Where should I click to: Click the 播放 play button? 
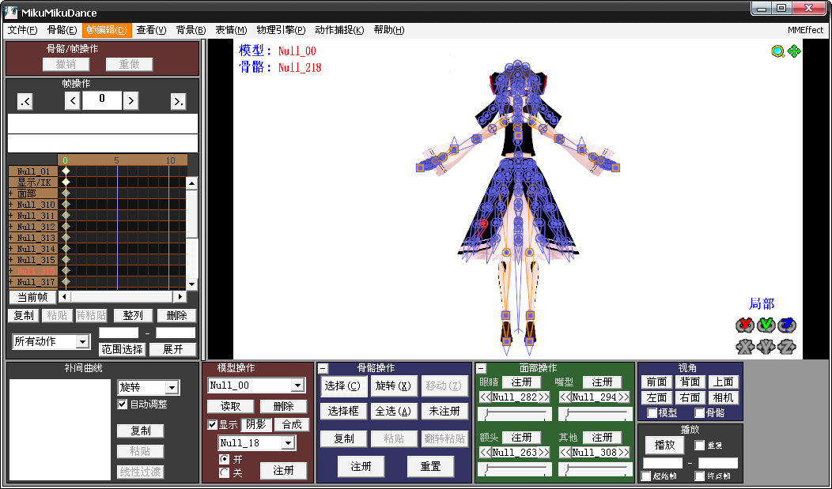[x=664, y=445]
